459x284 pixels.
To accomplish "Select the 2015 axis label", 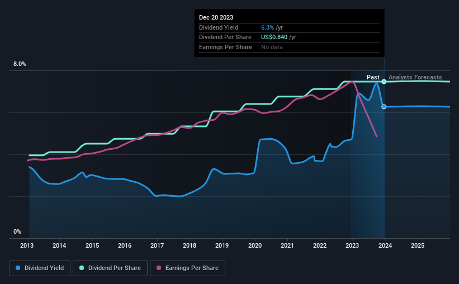I will click(x=92, y=245).
